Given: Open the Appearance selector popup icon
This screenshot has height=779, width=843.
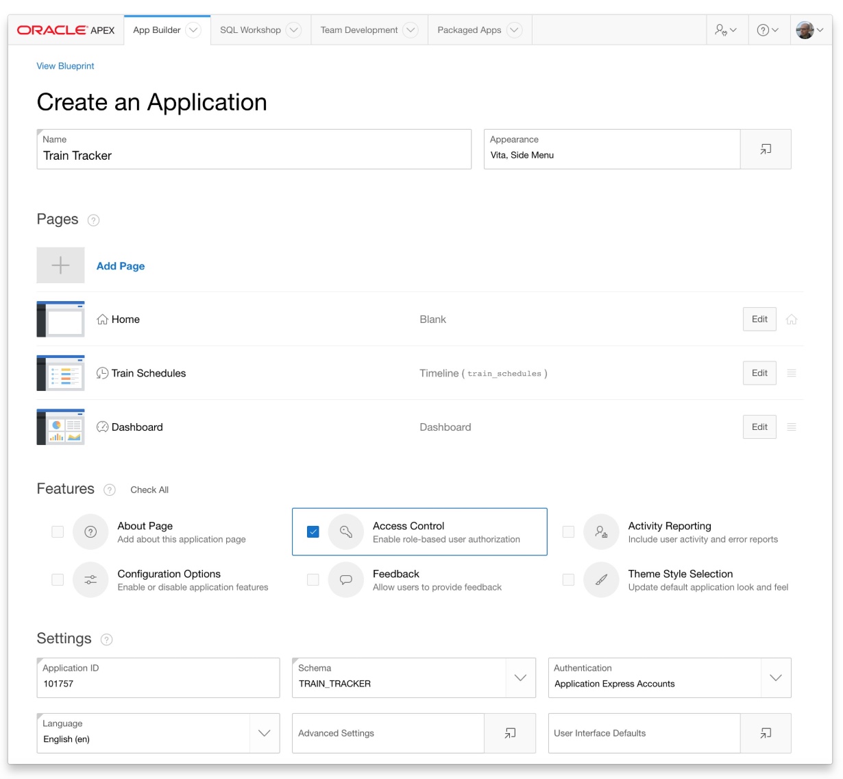Looking at the screenshot, I should 766,149.
